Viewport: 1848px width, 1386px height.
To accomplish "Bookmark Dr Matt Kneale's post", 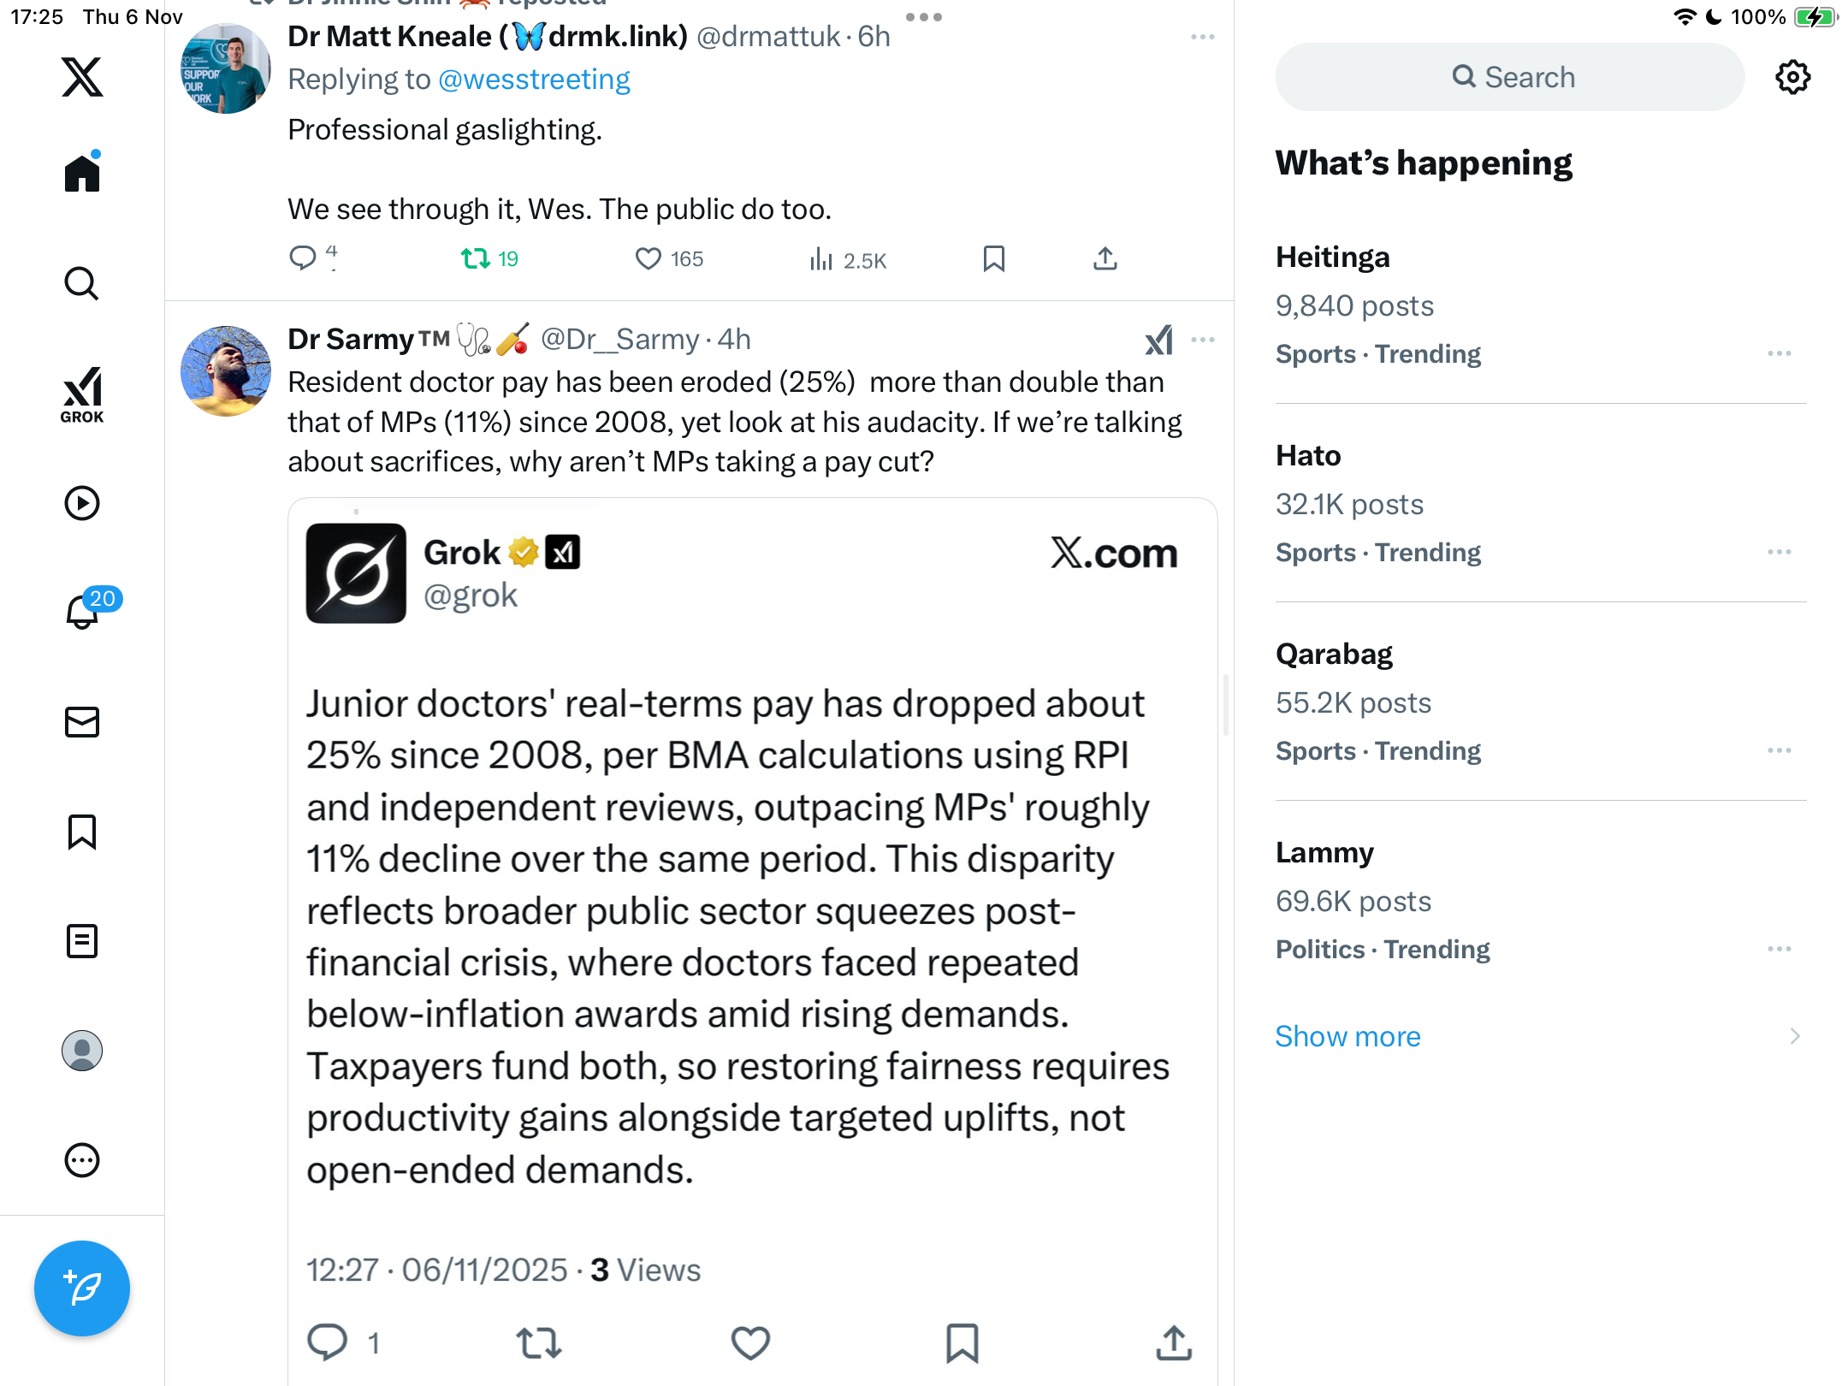I will click(993, 258).
